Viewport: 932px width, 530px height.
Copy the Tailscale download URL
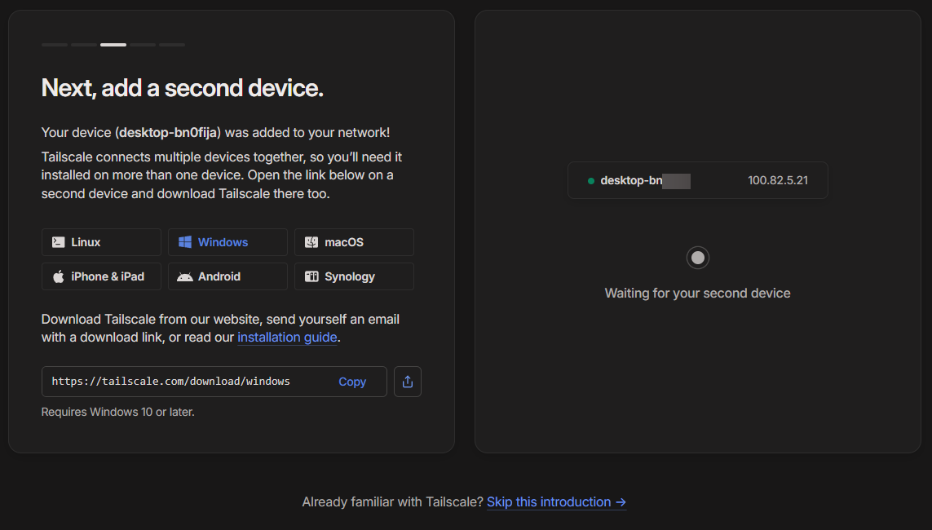click(x=352, y=382)
